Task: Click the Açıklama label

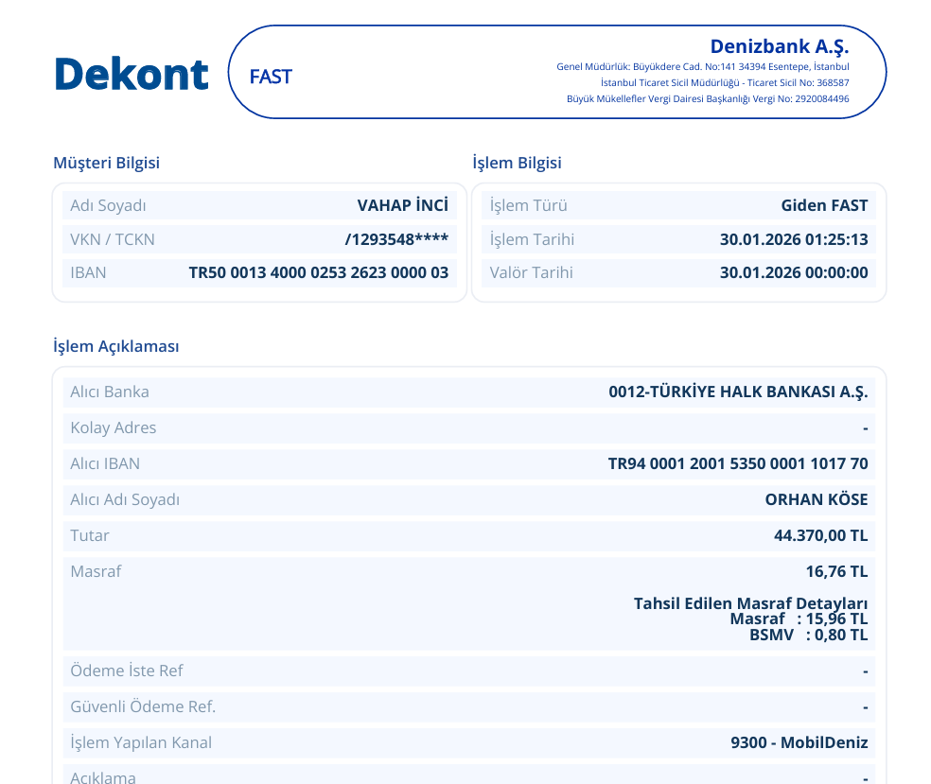Action: (103, 777)
